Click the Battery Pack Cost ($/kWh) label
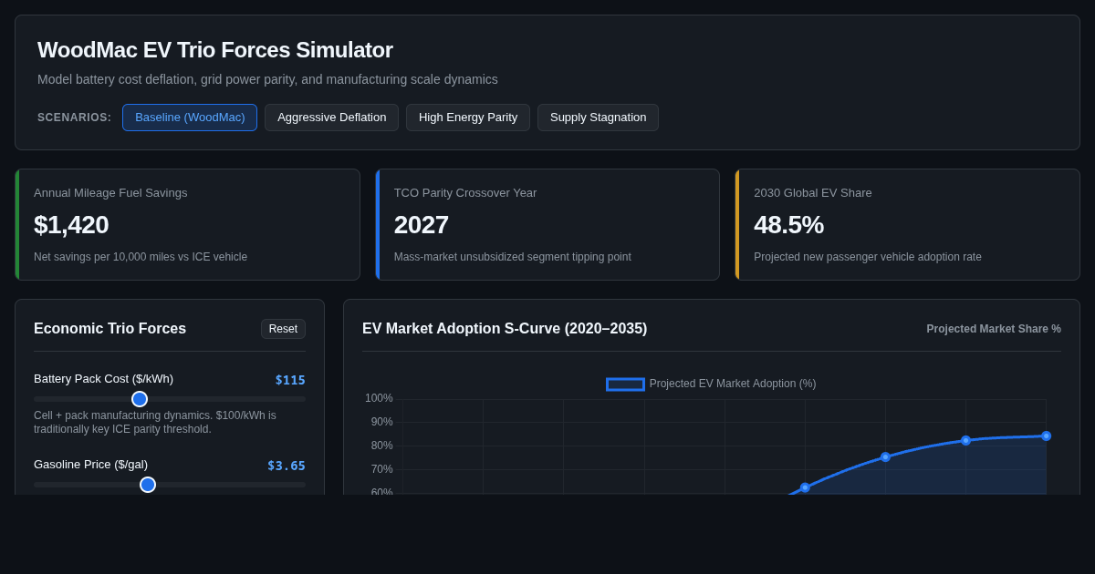 point(103,379)
